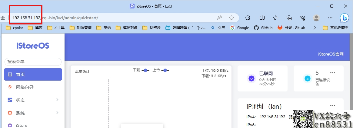Click the 已联网 checkmark status icon

pyautogui.click(x=251, y=78)
